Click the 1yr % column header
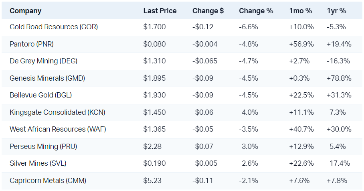The image size is (364, 191). [x=336, y=11]
